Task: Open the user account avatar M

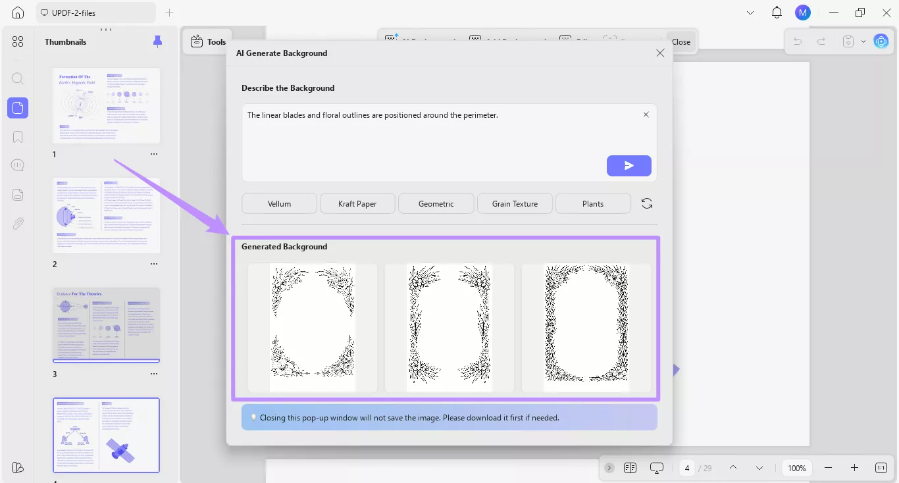Action: pyautogui.click(x=802, y=13)
